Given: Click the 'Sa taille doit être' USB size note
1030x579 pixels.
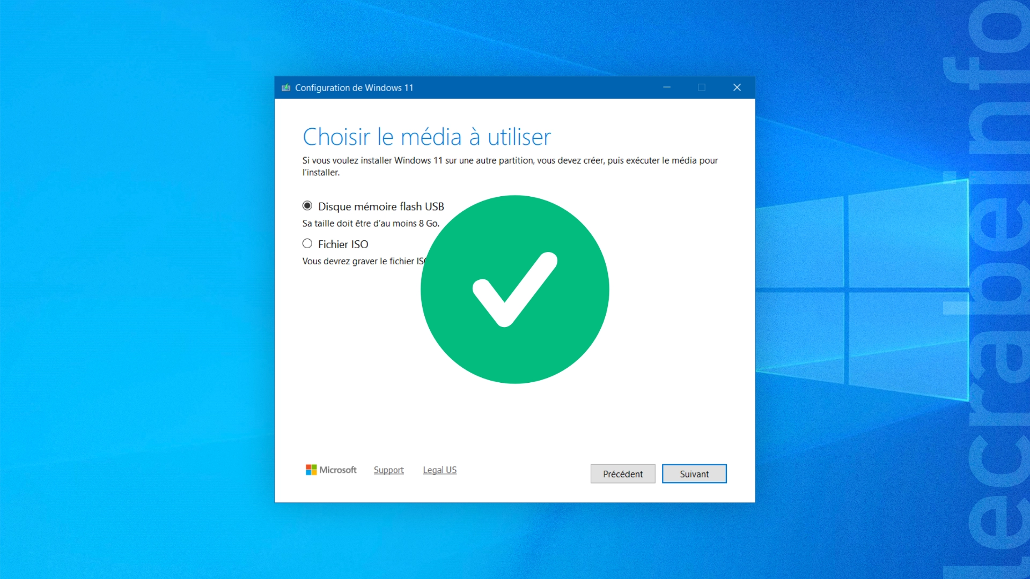Looking at the screenshot, I should click(x=370, y=224).
